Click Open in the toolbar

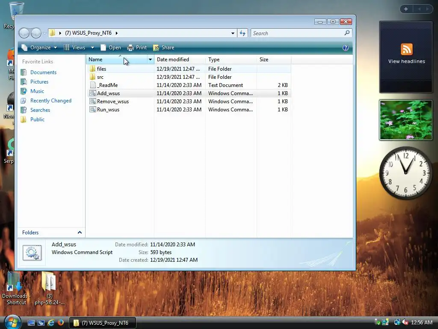(111, 48)
